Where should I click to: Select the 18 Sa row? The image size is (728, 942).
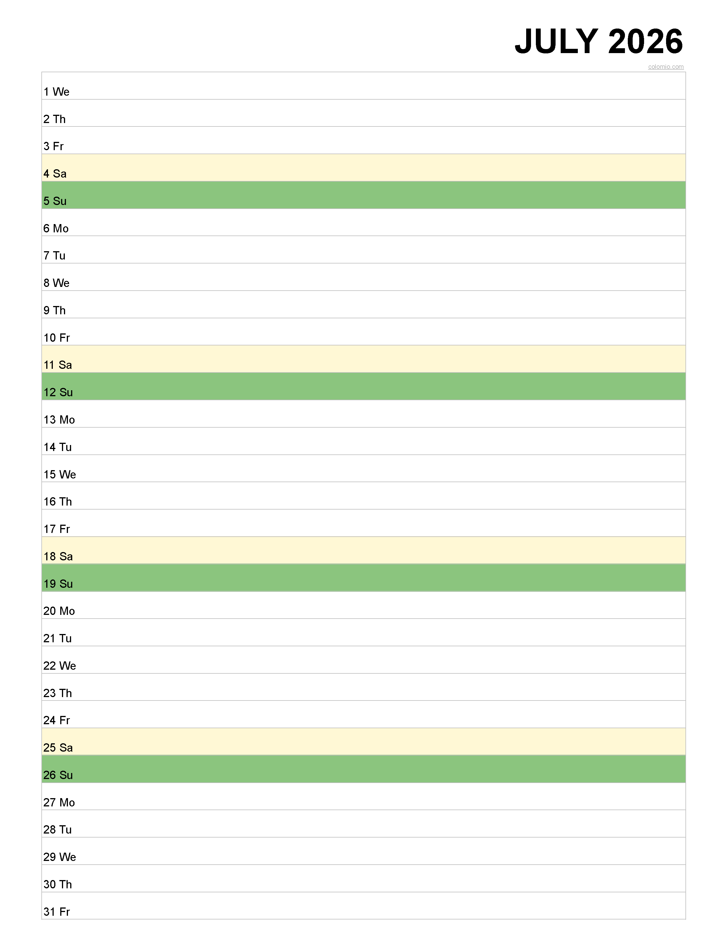click(x=363, y=550)
